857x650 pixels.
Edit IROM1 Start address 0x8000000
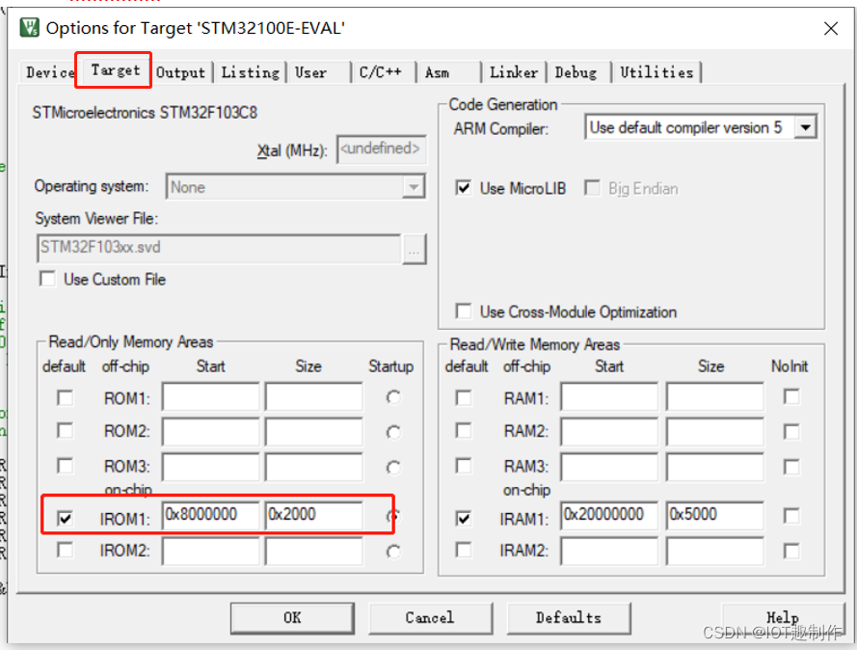point(210,515)
